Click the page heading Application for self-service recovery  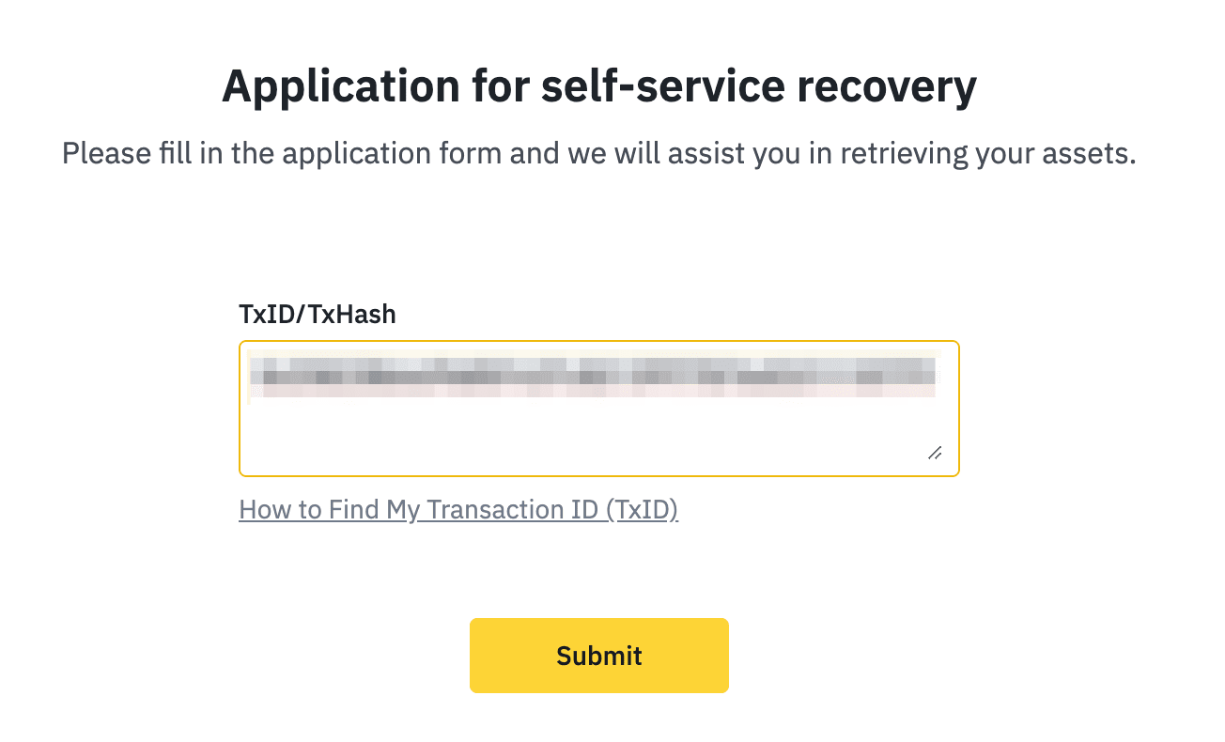598,85
